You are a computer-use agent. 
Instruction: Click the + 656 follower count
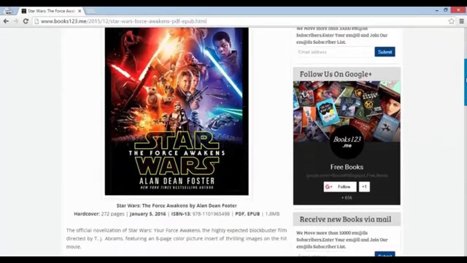[347, 198]
